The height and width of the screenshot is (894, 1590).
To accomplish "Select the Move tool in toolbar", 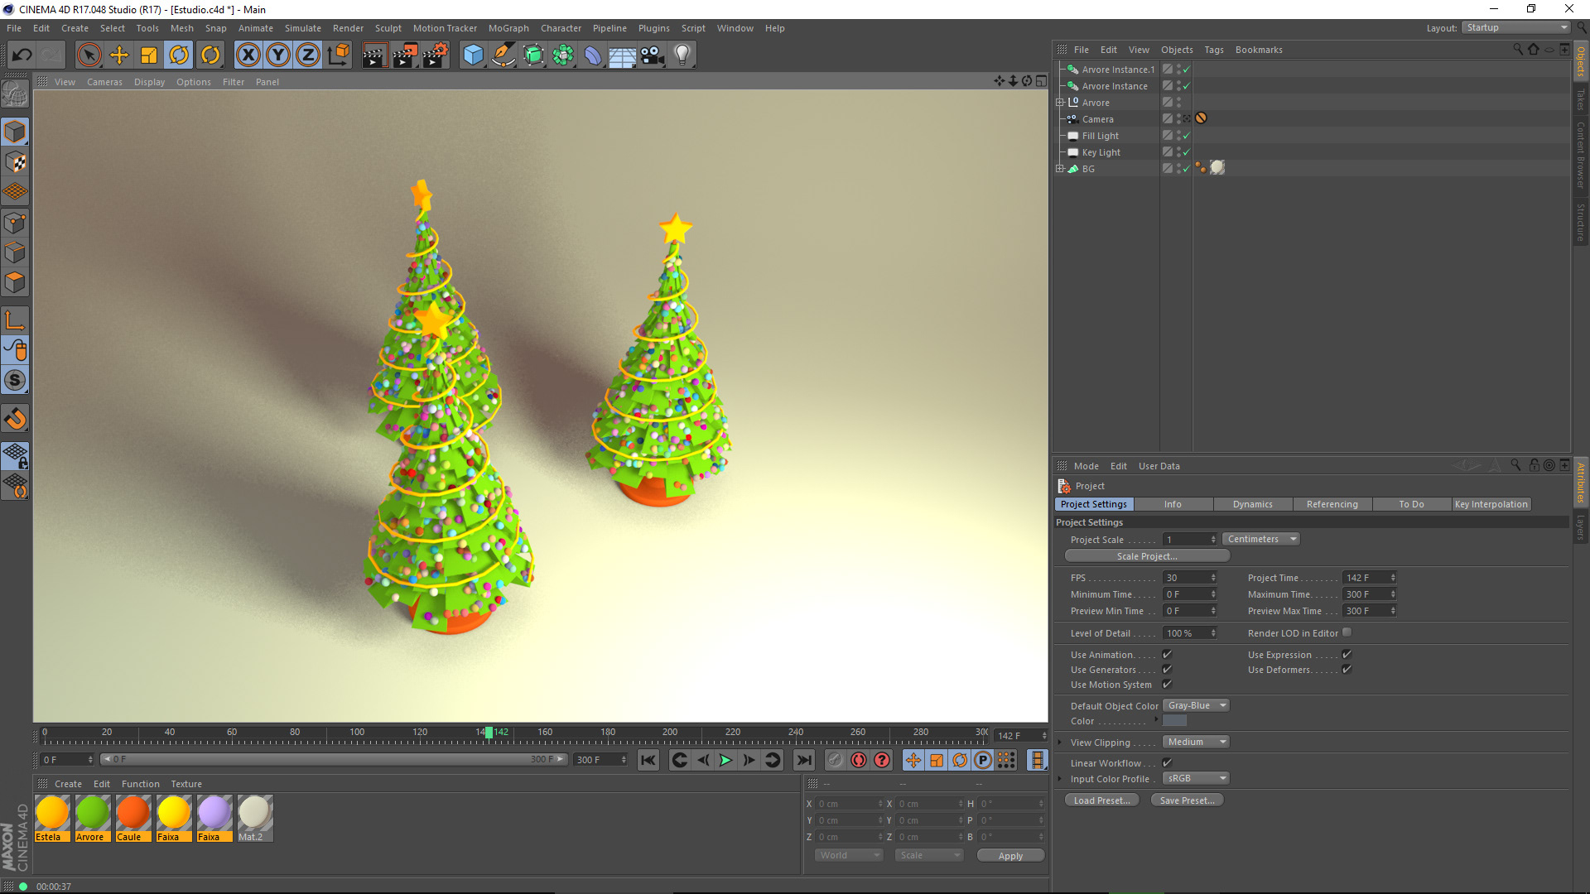I will (x=119, y=55).
